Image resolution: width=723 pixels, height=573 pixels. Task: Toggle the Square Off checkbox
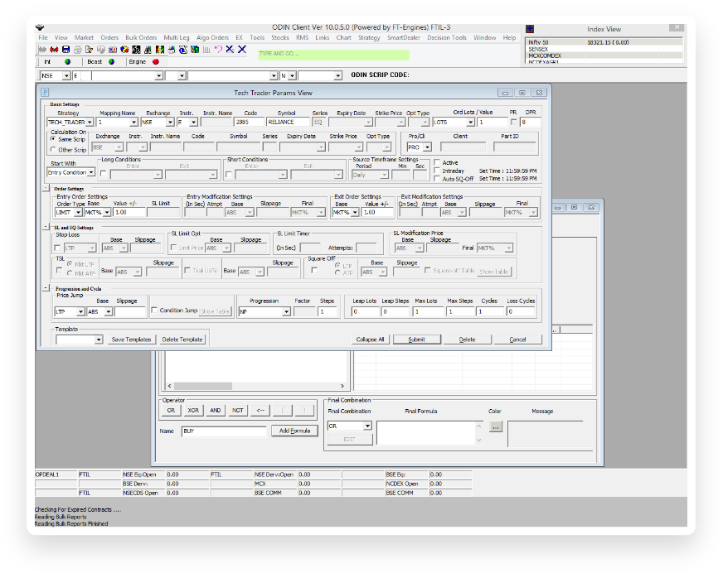tap(314, 271)
